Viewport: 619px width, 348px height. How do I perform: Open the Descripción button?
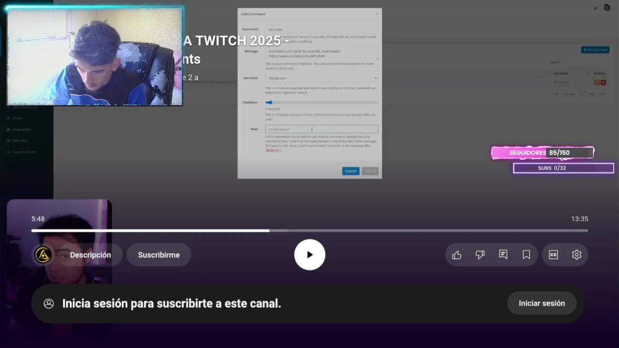[90, 255]
